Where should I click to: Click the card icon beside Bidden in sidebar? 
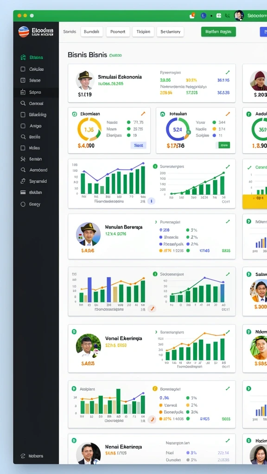coord(23,192)
